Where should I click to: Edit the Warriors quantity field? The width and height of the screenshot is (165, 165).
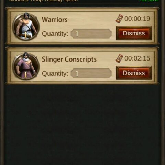pos(91,34)
